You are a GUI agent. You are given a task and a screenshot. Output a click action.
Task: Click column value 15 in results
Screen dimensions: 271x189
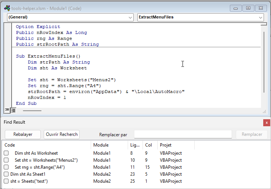pyautogui.click(x=147, y=167)
